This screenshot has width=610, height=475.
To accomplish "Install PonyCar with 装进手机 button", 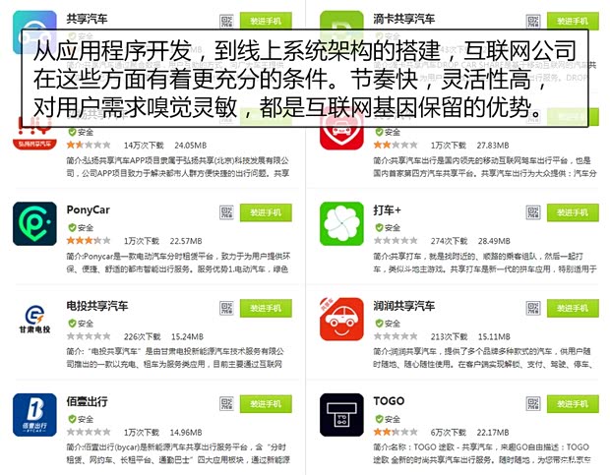I will click(x=266, y=212).
